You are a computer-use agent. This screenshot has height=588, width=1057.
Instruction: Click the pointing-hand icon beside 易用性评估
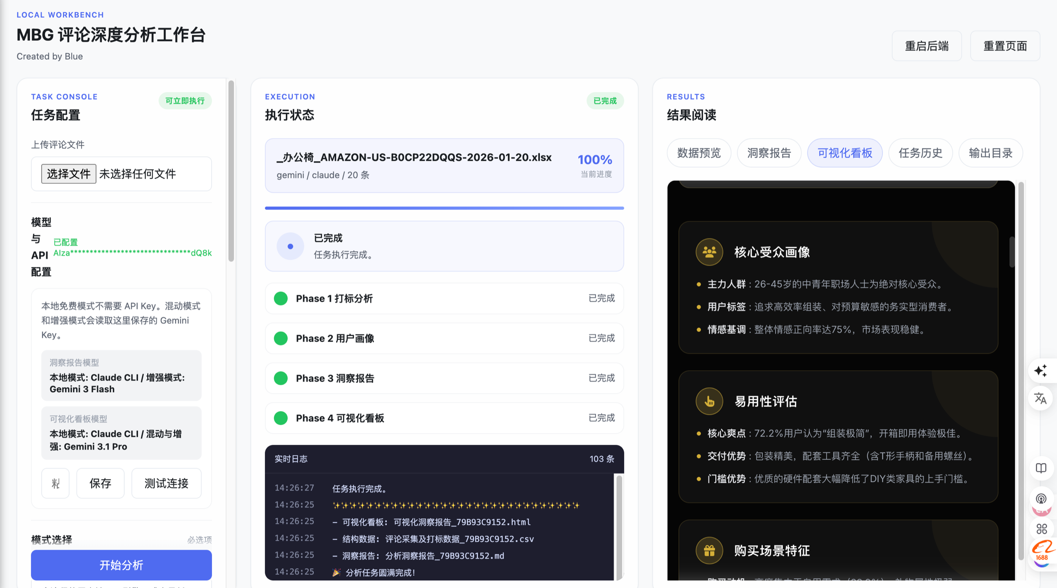pyautogui.click(x=709, y=401)
